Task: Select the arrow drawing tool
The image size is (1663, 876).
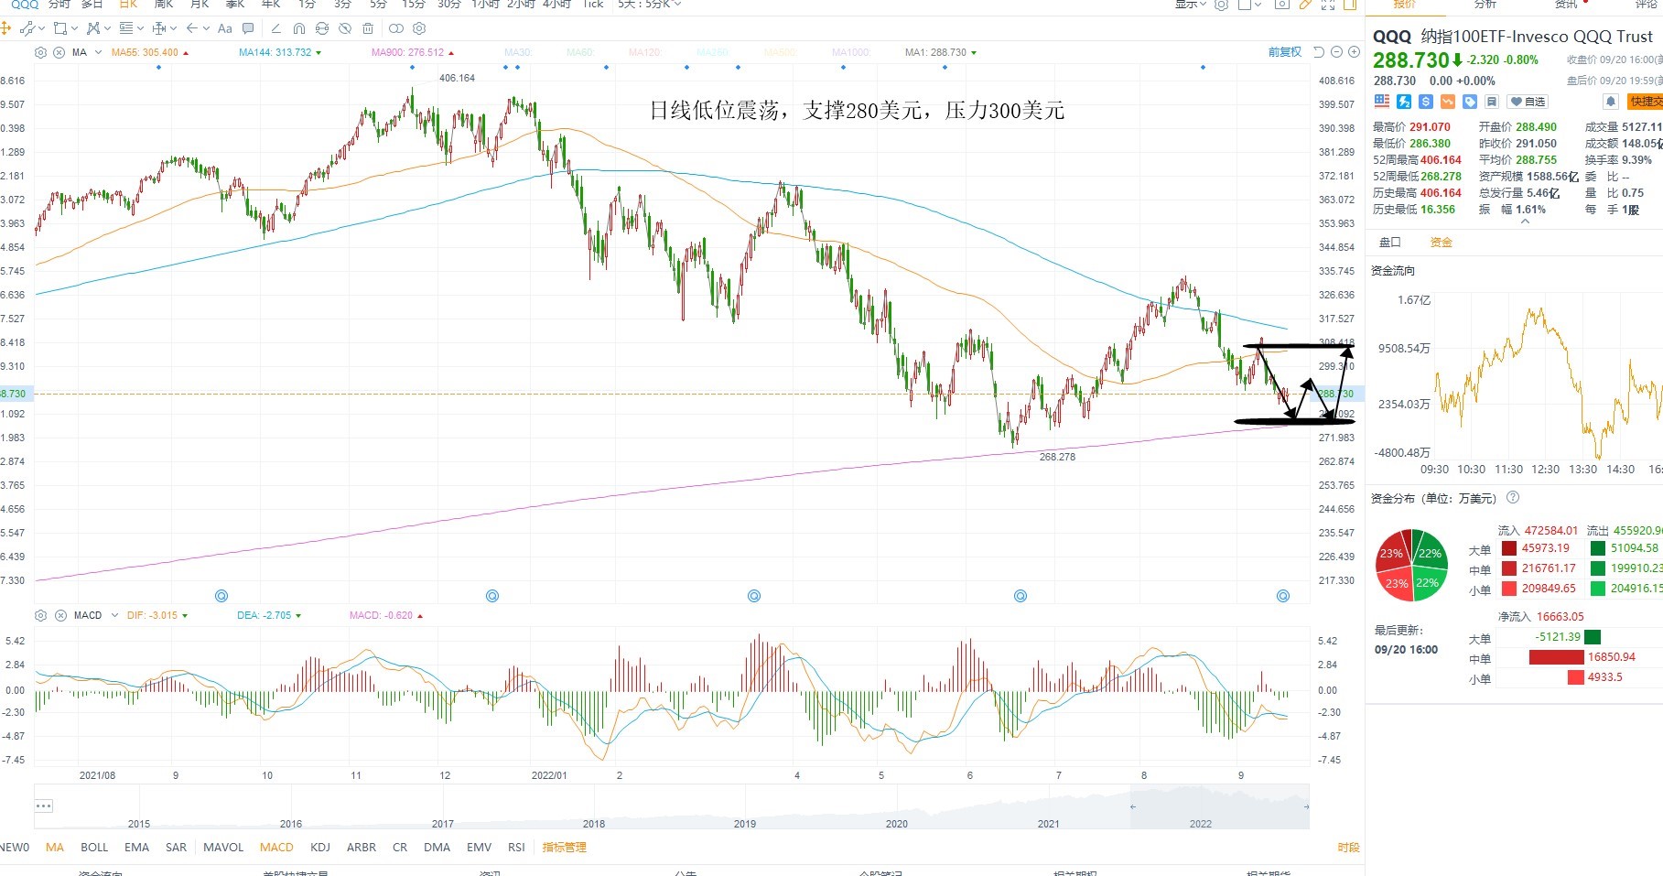Action: 192,28
